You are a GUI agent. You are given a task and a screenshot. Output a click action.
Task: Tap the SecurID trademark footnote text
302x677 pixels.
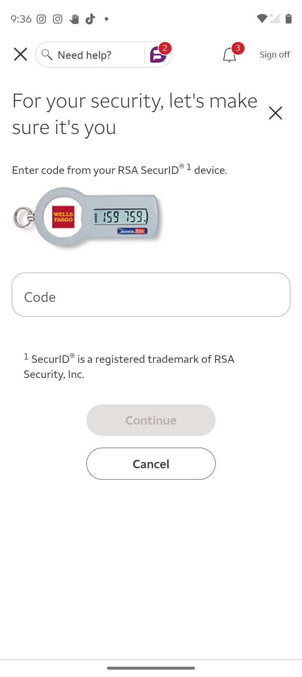pos(129,366)
